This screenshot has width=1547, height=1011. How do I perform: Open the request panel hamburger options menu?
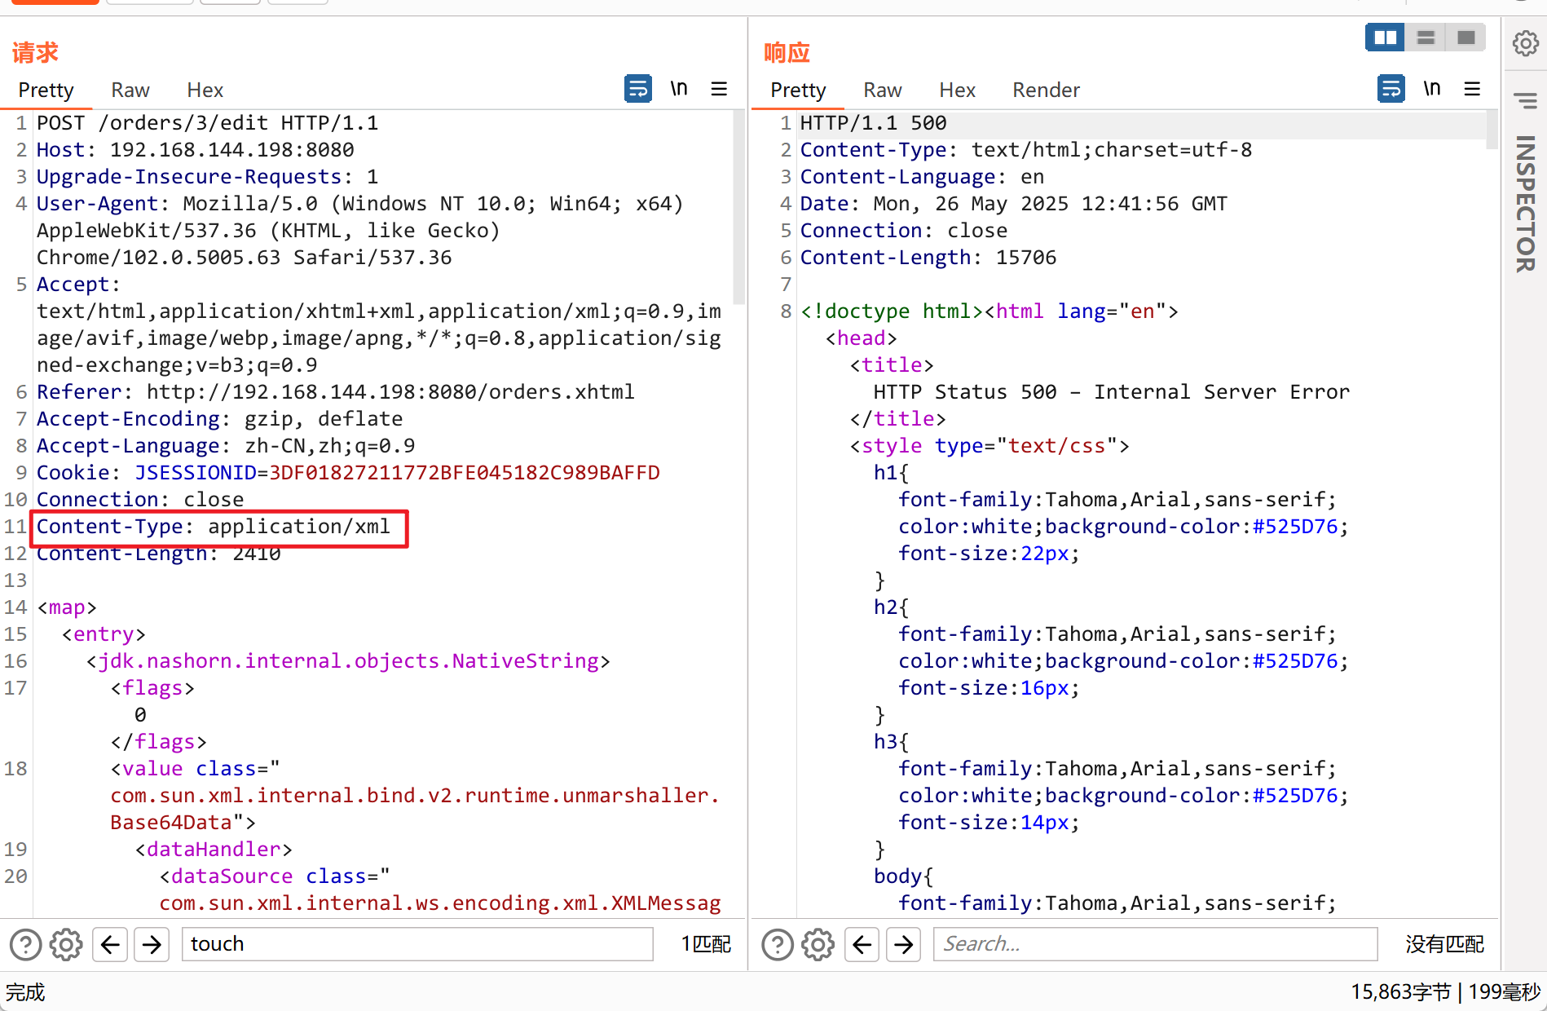tap(718, 88)
